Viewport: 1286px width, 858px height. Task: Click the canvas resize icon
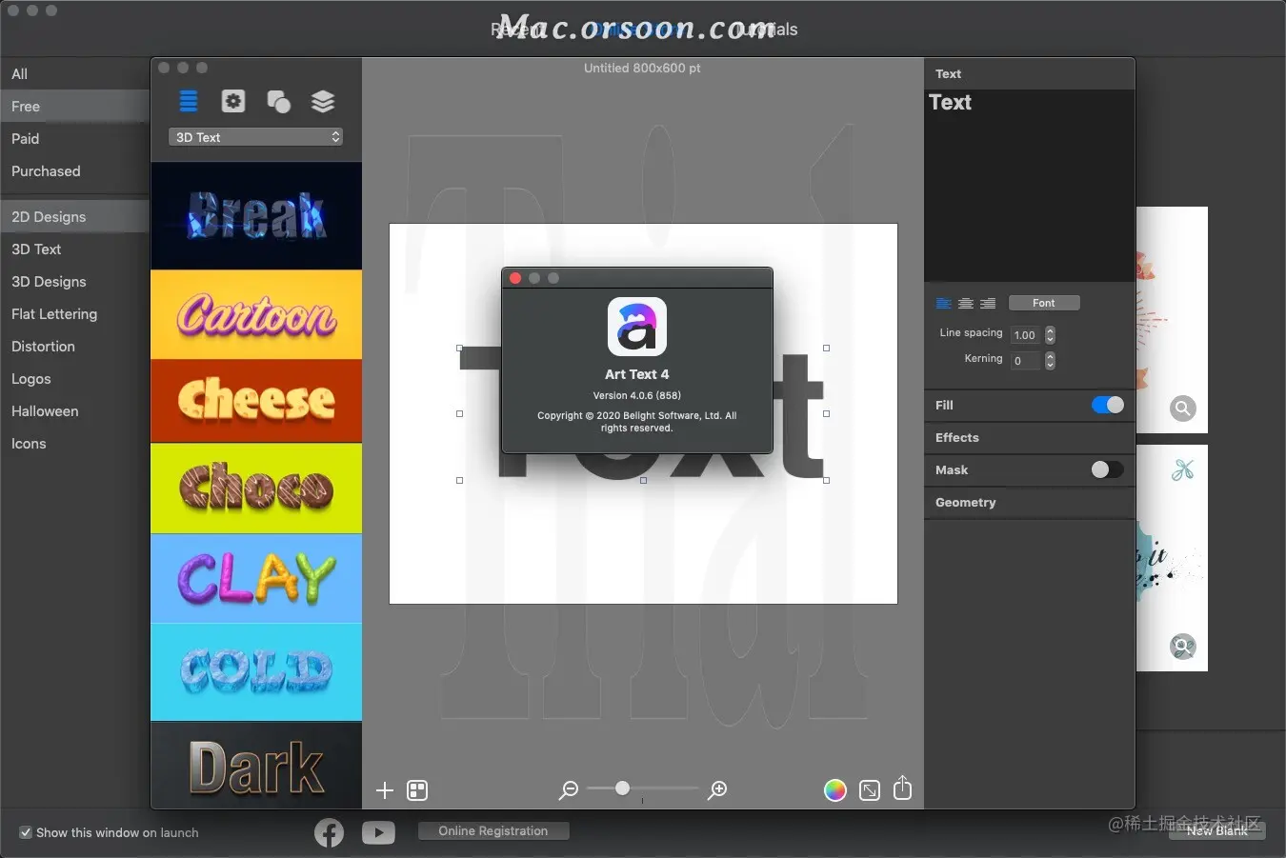tap(870, 789)
